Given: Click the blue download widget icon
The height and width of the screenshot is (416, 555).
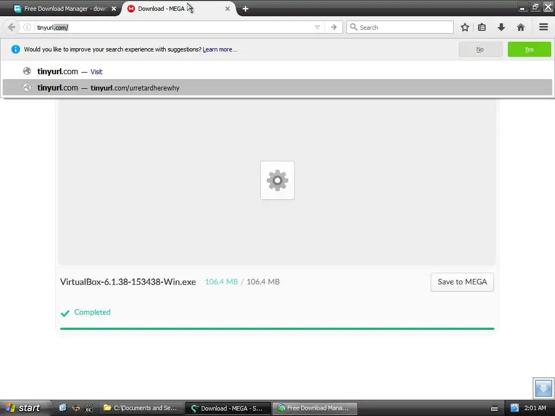Looking at the screenshot, I should tap(543, 388).
